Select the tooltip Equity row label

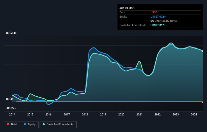(123, 17)
